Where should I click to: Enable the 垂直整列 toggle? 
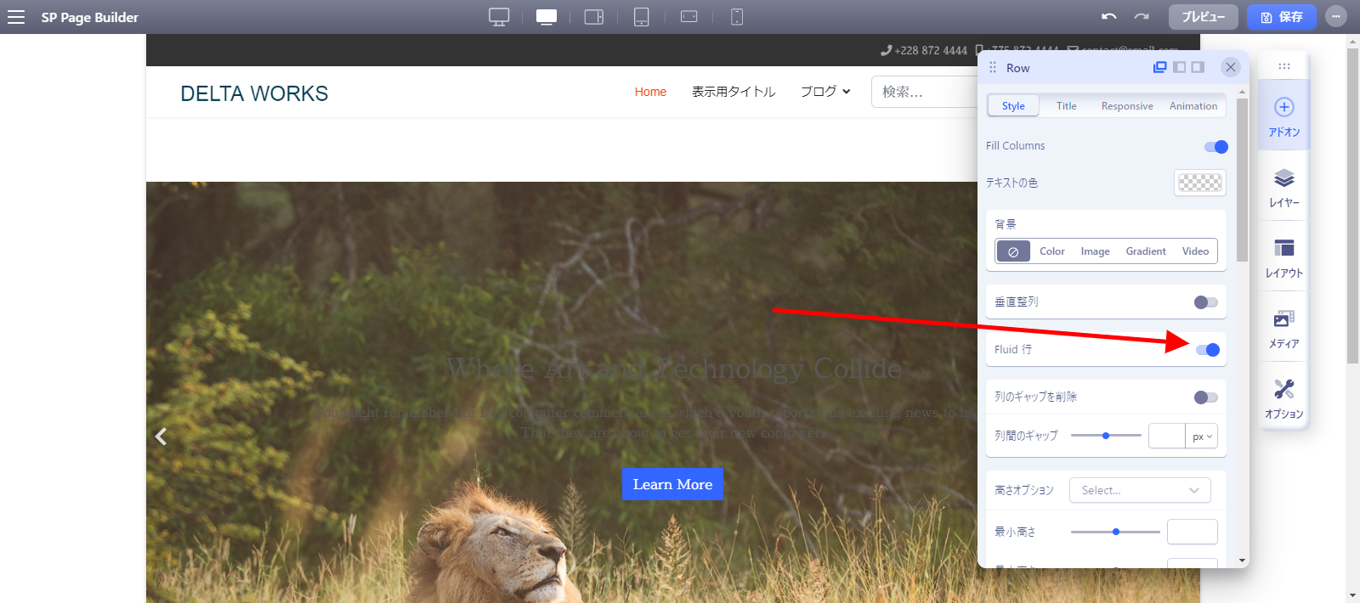pos(1205,302)
